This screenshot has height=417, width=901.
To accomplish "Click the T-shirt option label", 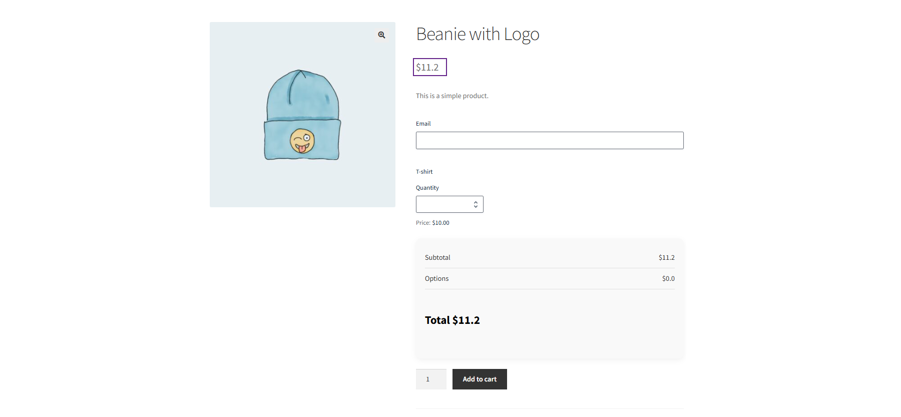I will pos(424,172).
